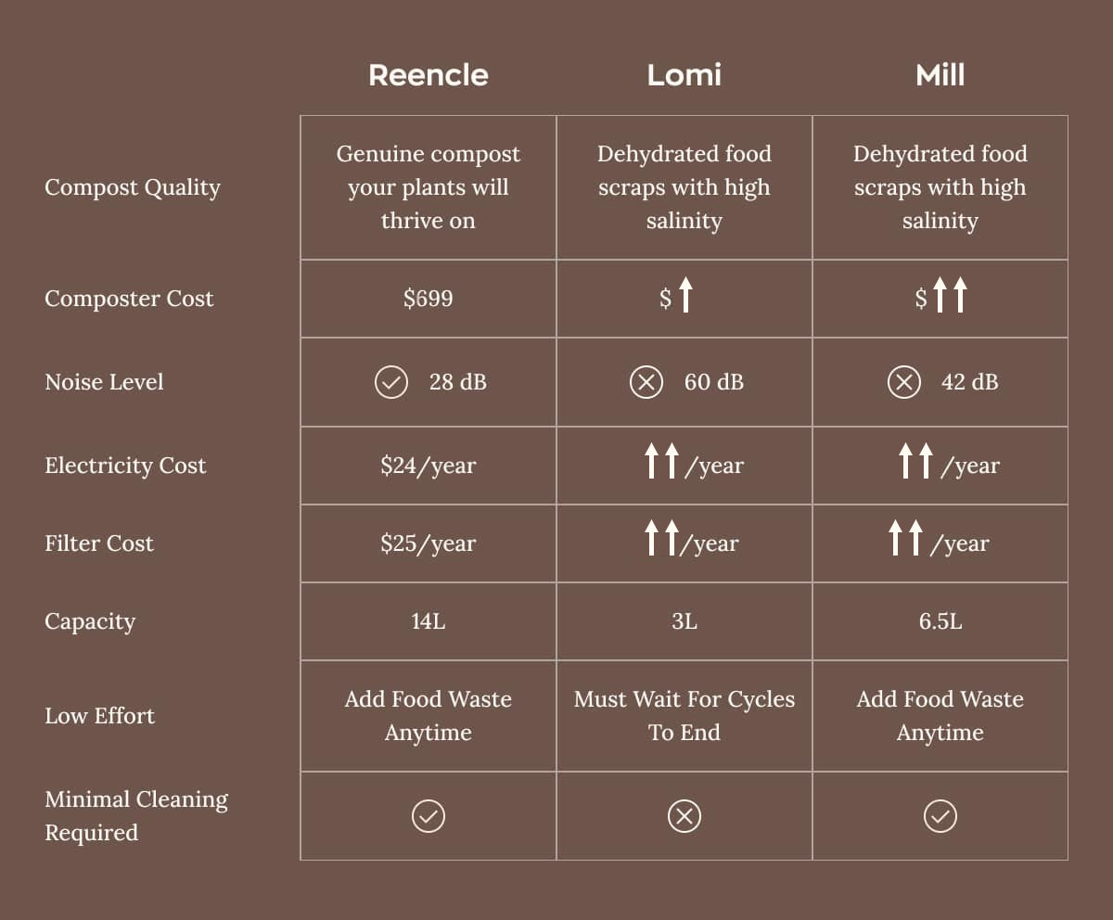Click the X icon beside 42 dB
This screenshot has height=920, width=1113.
click(903, 382)
